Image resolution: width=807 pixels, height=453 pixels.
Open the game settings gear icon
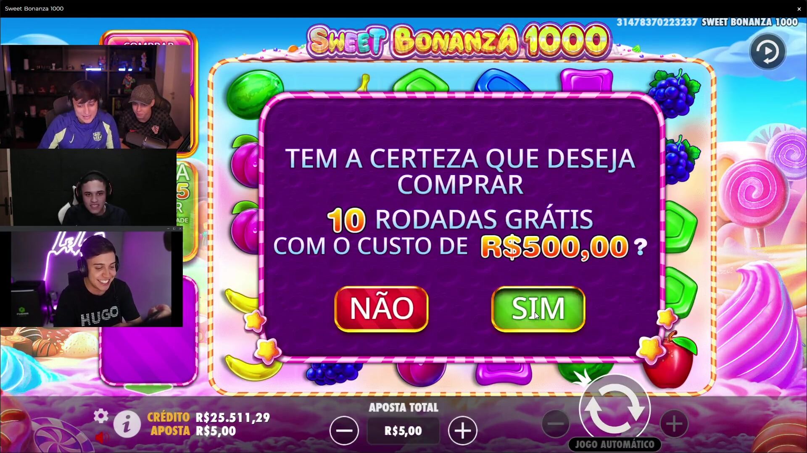click(x=101, y=416)
